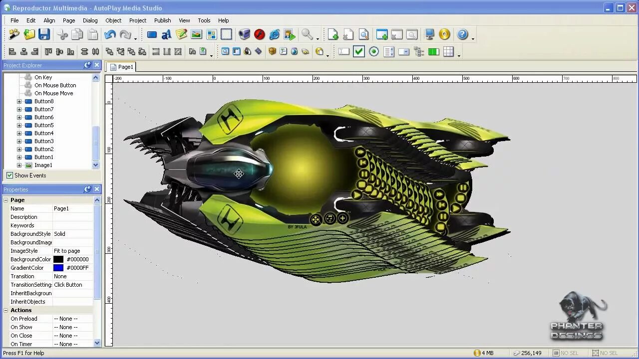Expand the Button3 tree node
639x359 pixels.
19,141
